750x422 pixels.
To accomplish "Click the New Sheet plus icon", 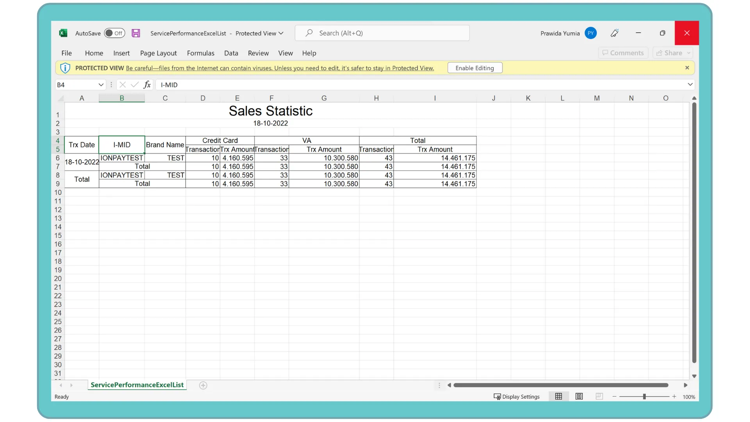I will point(203,385).
